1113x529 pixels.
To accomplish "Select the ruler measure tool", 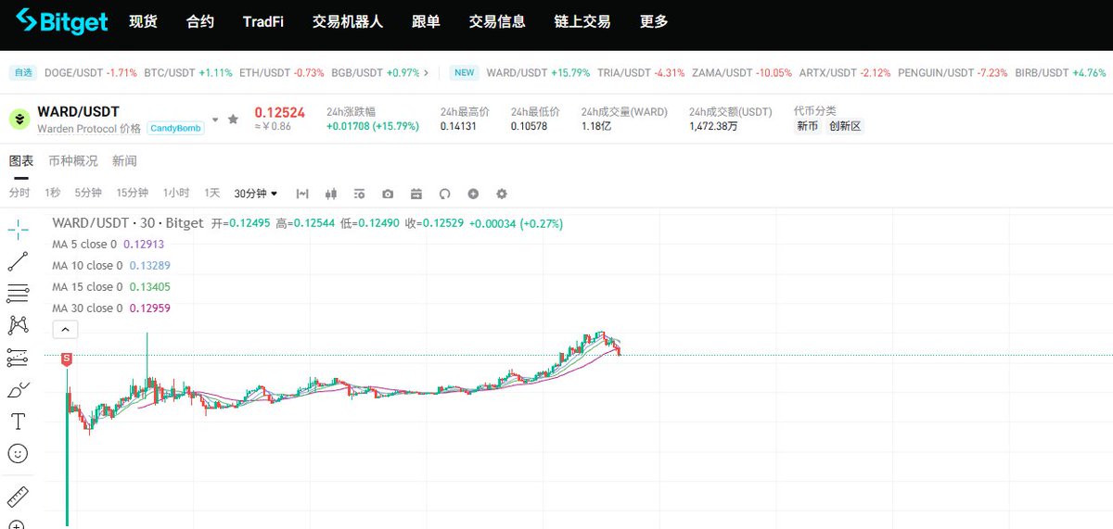I will (x=18, y=497).
